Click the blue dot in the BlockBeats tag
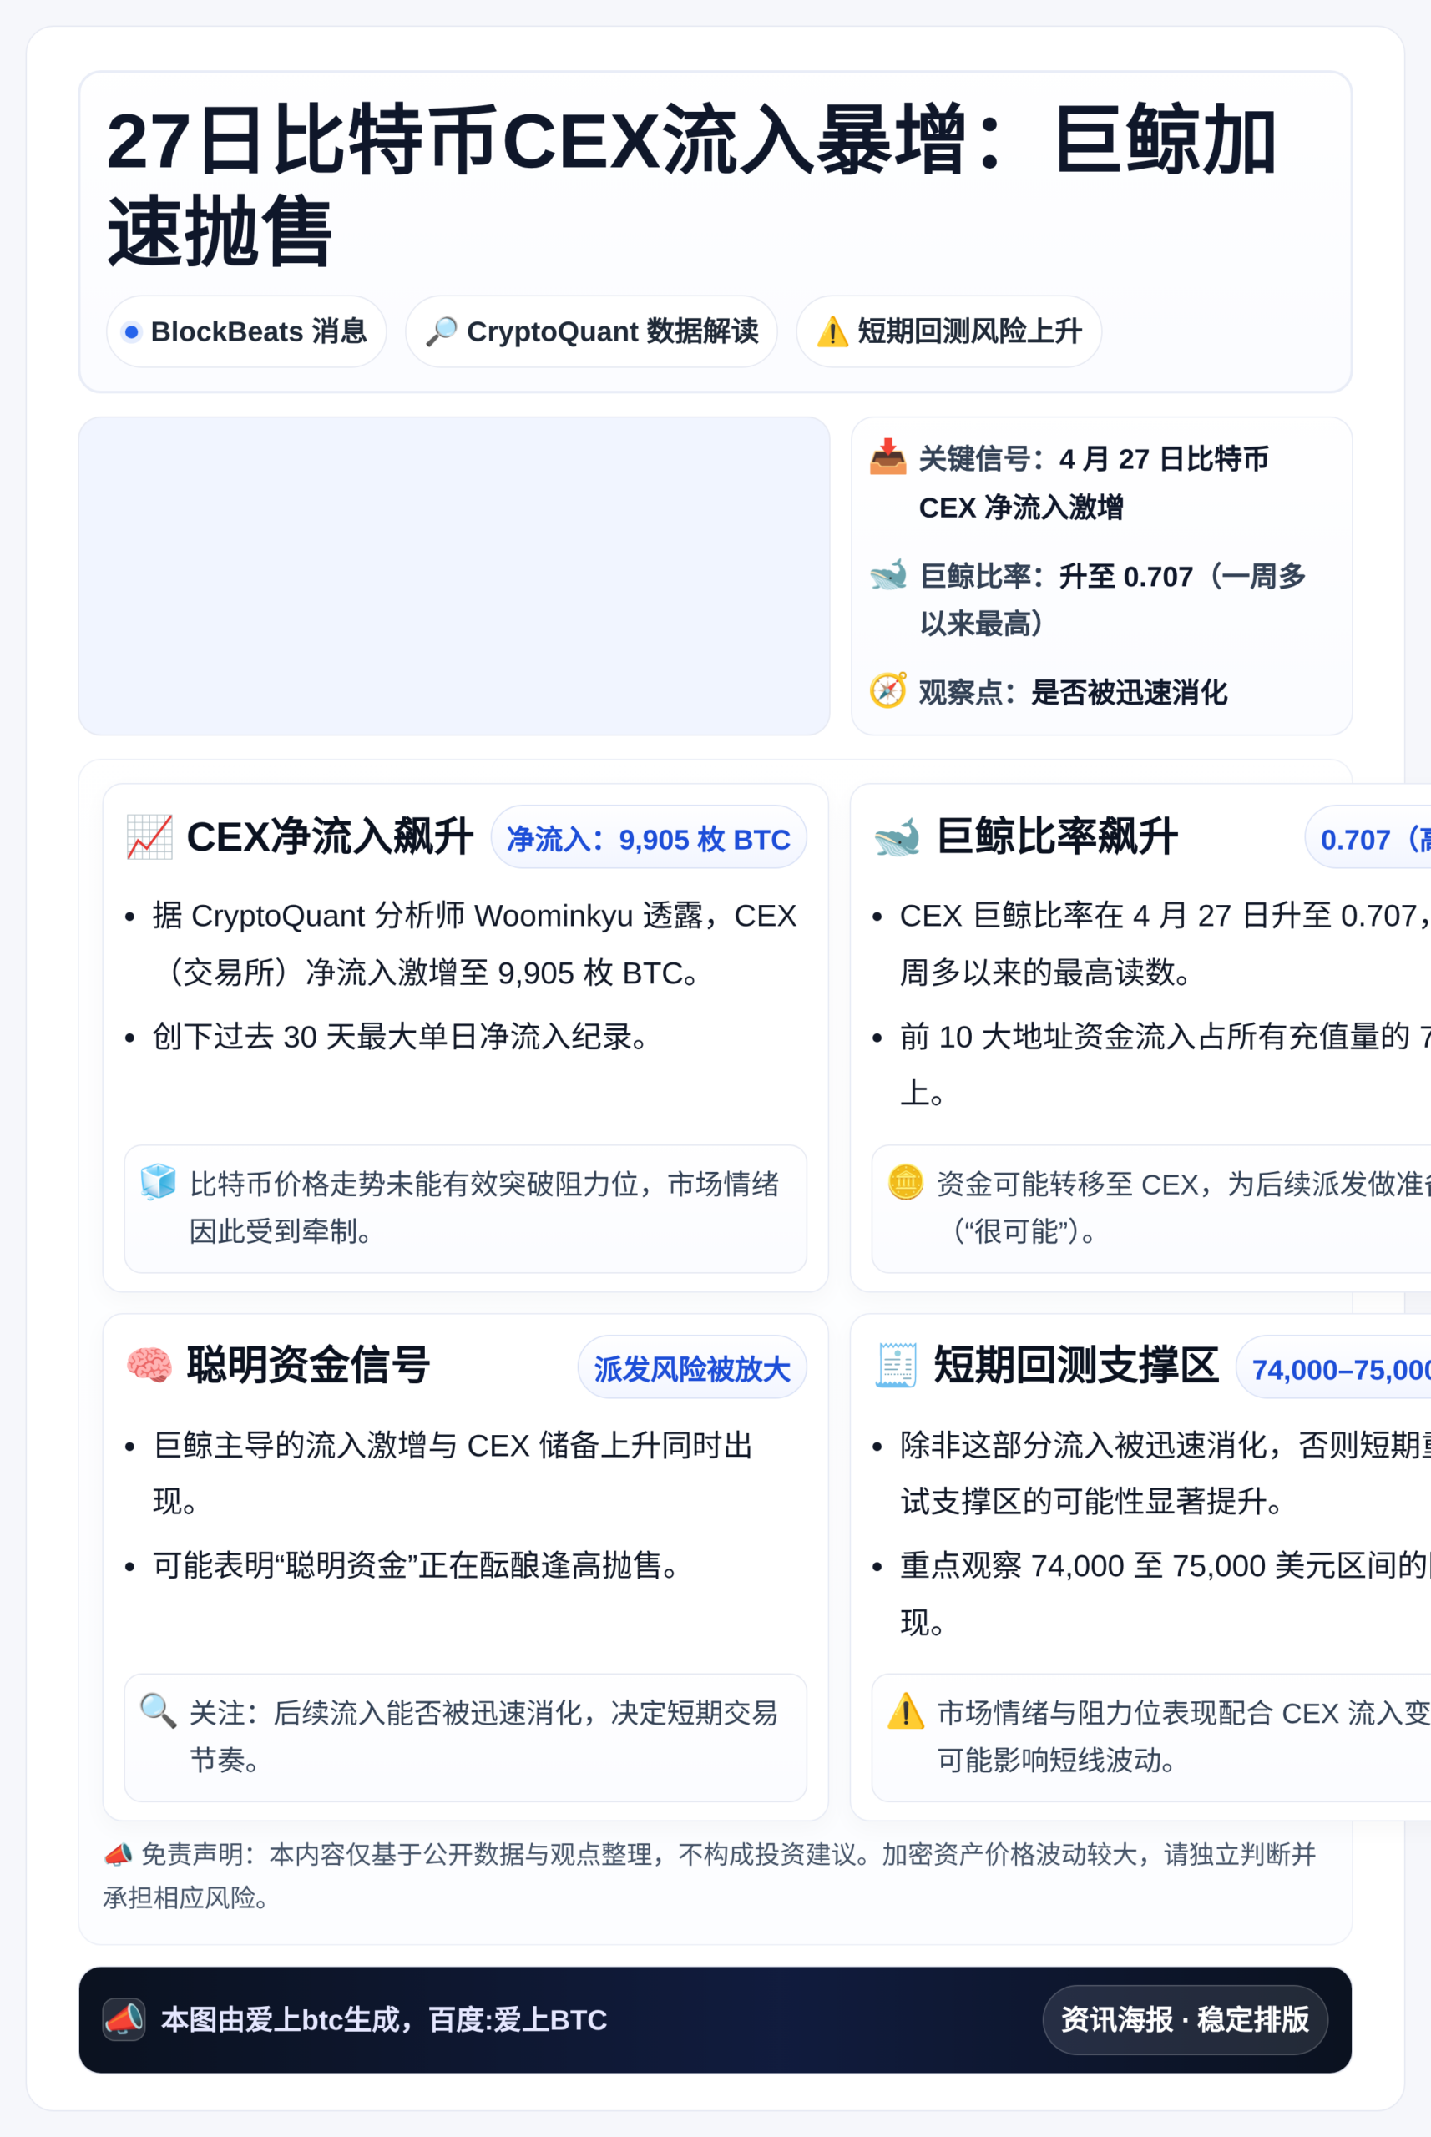This screenshot has height=2137, width=1431. pyautogui.click(x=131, y=332)
